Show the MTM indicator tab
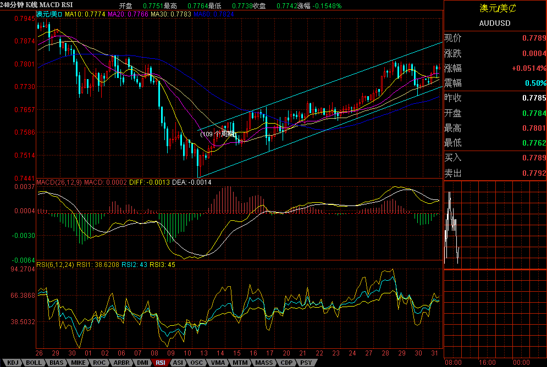This screenshot has width=547, height=367. point(239,363)
